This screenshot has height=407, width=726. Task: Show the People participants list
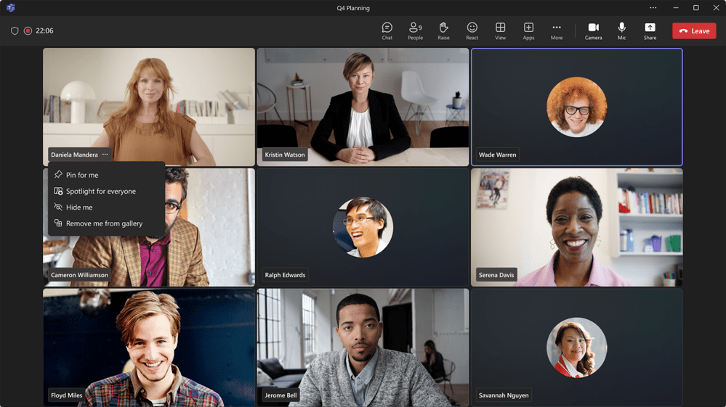tap(415, 31)
